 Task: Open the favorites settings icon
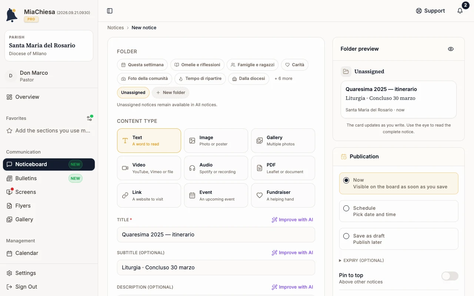[90, 118]
